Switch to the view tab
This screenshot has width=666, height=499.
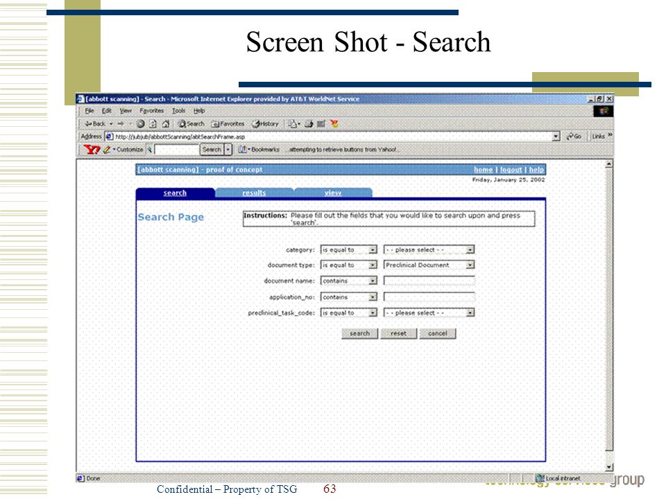click(x=333, y=193)
